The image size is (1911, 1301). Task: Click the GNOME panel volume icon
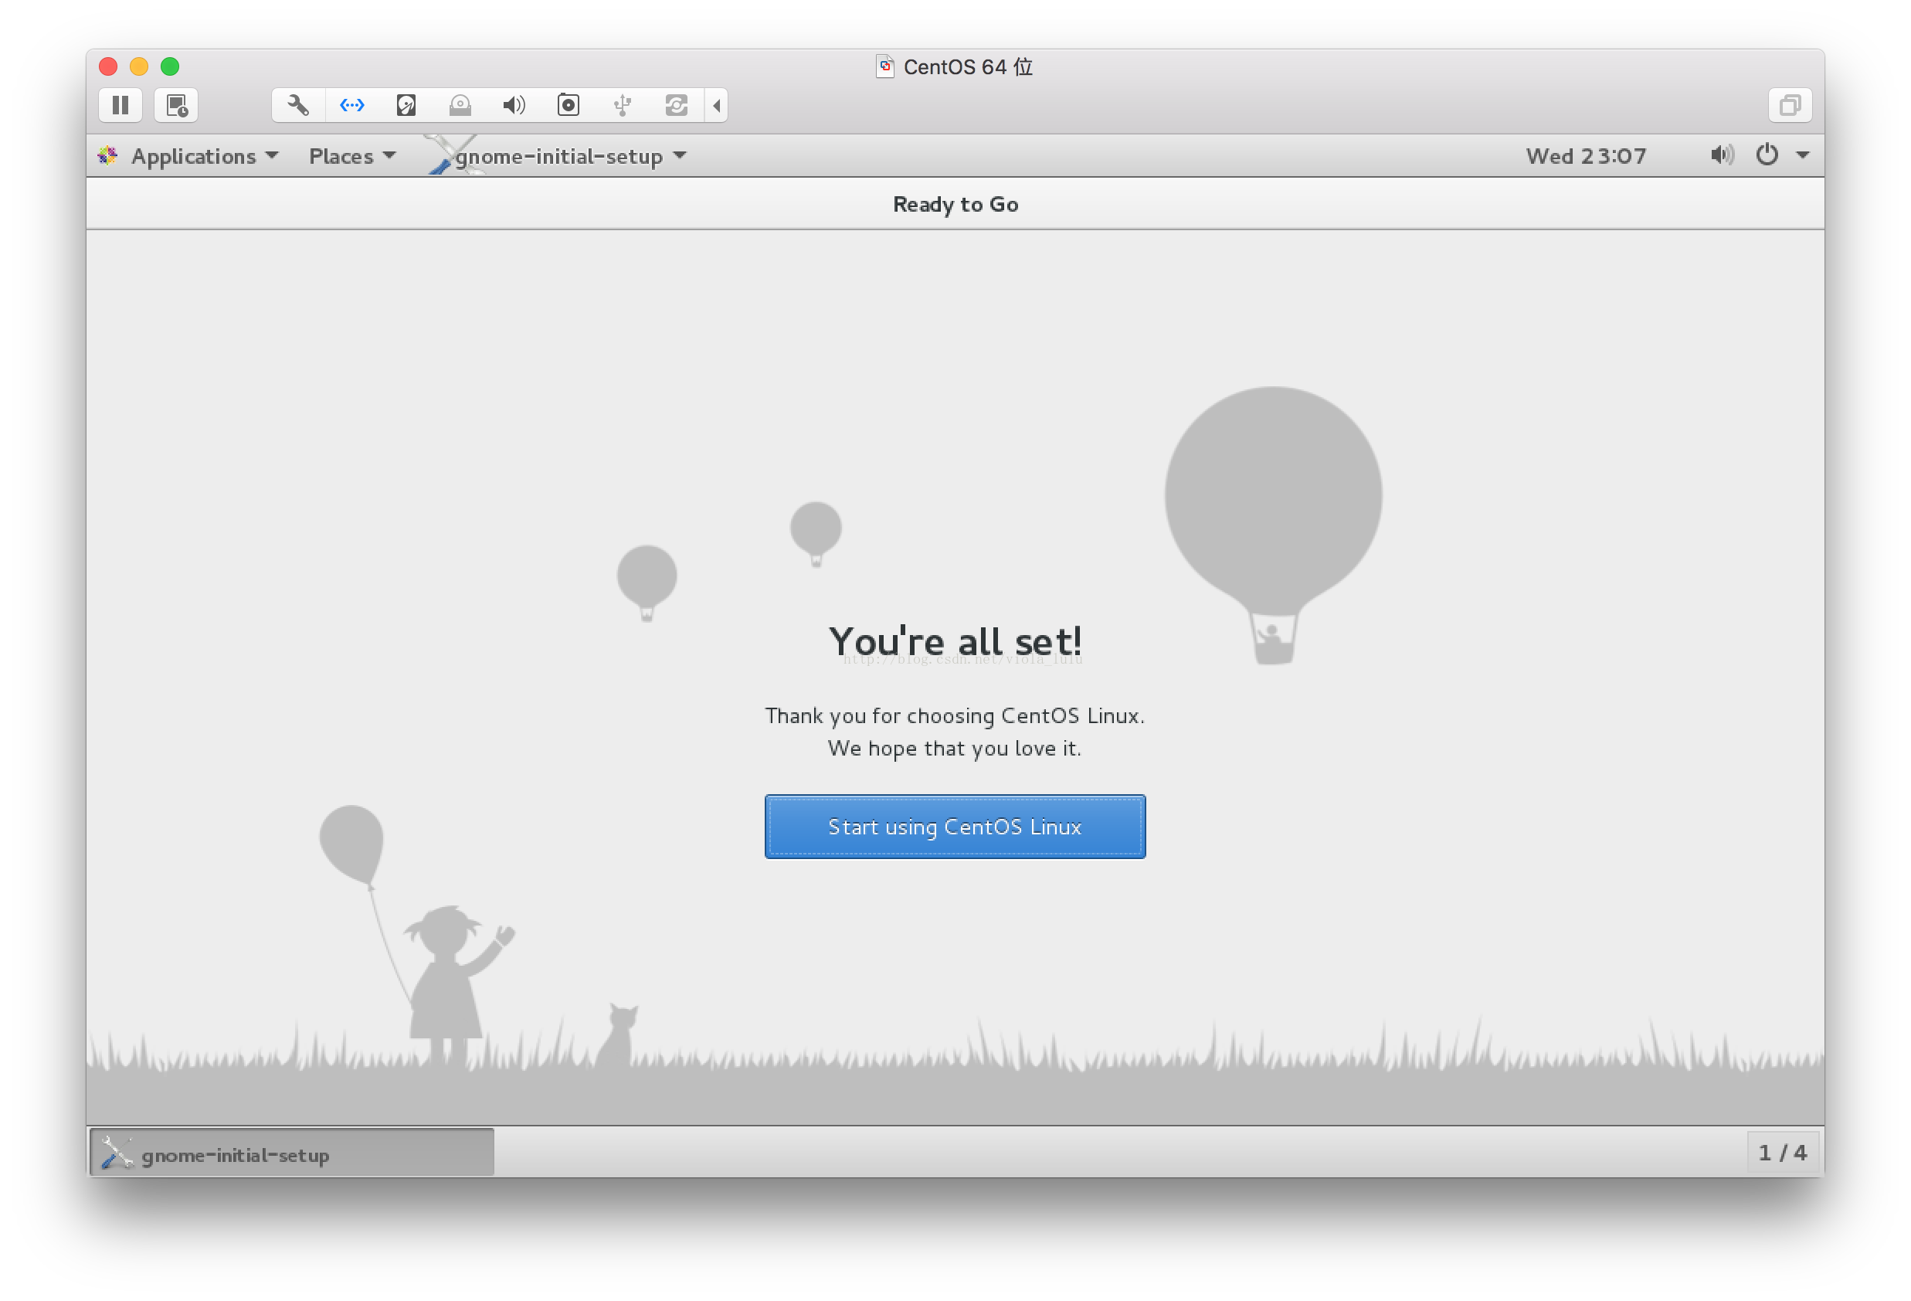[1721, 155]
